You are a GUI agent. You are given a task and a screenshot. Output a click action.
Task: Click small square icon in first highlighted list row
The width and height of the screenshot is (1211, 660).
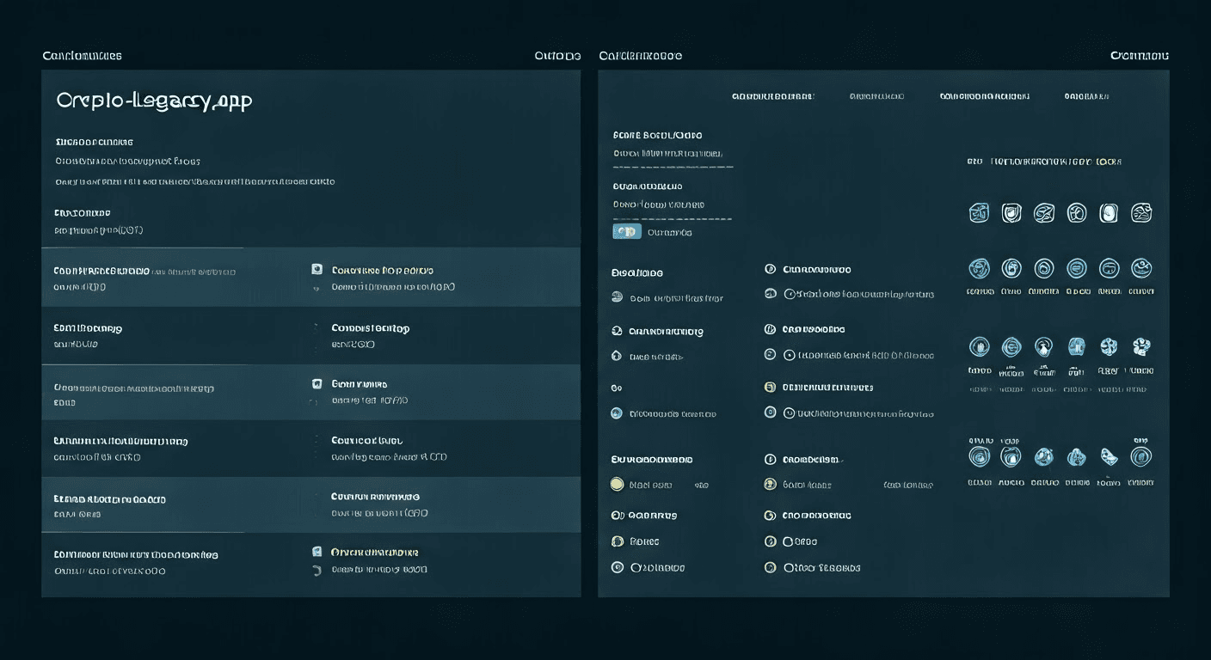click(x=317, y=270)
